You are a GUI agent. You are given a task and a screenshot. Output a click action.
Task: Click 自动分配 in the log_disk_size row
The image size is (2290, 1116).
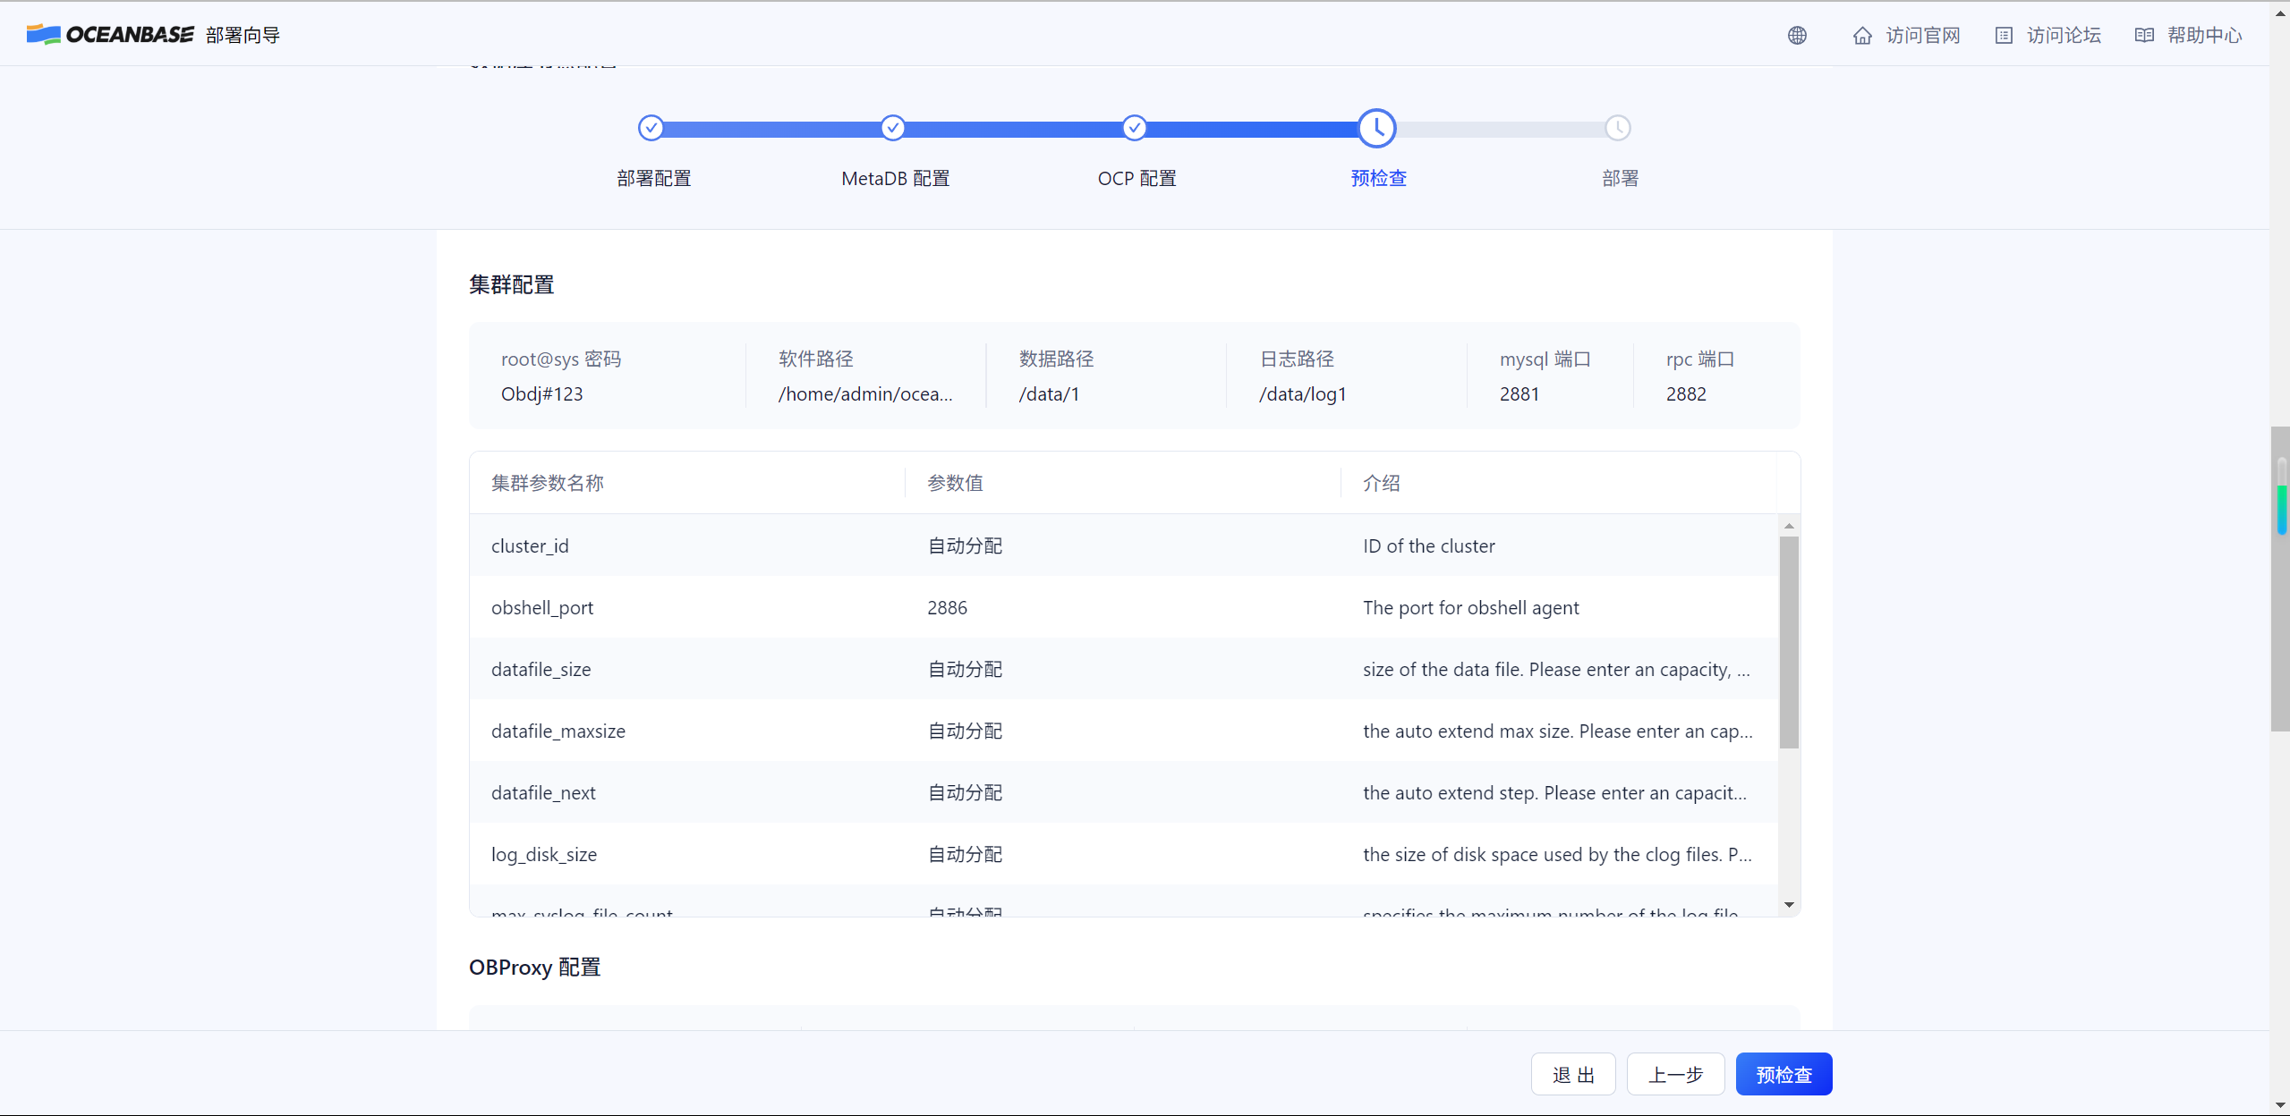pos(965,854)
